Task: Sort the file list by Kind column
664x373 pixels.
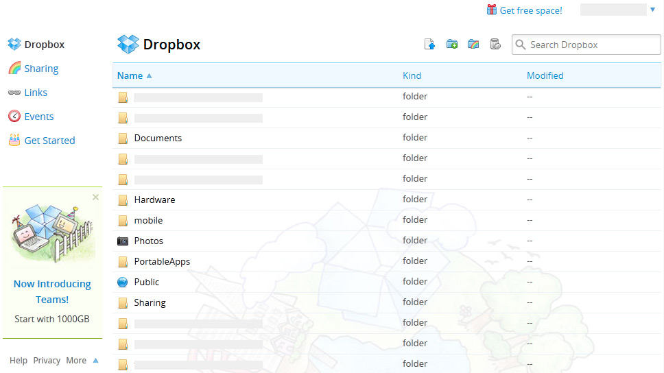Action: pyautogui.click(x=412, y=75)
